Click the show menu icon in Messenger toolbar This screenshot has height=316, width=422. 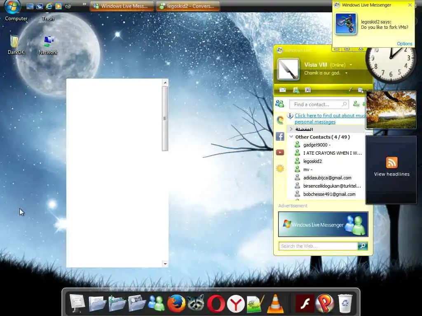click(x=360, y=90)
